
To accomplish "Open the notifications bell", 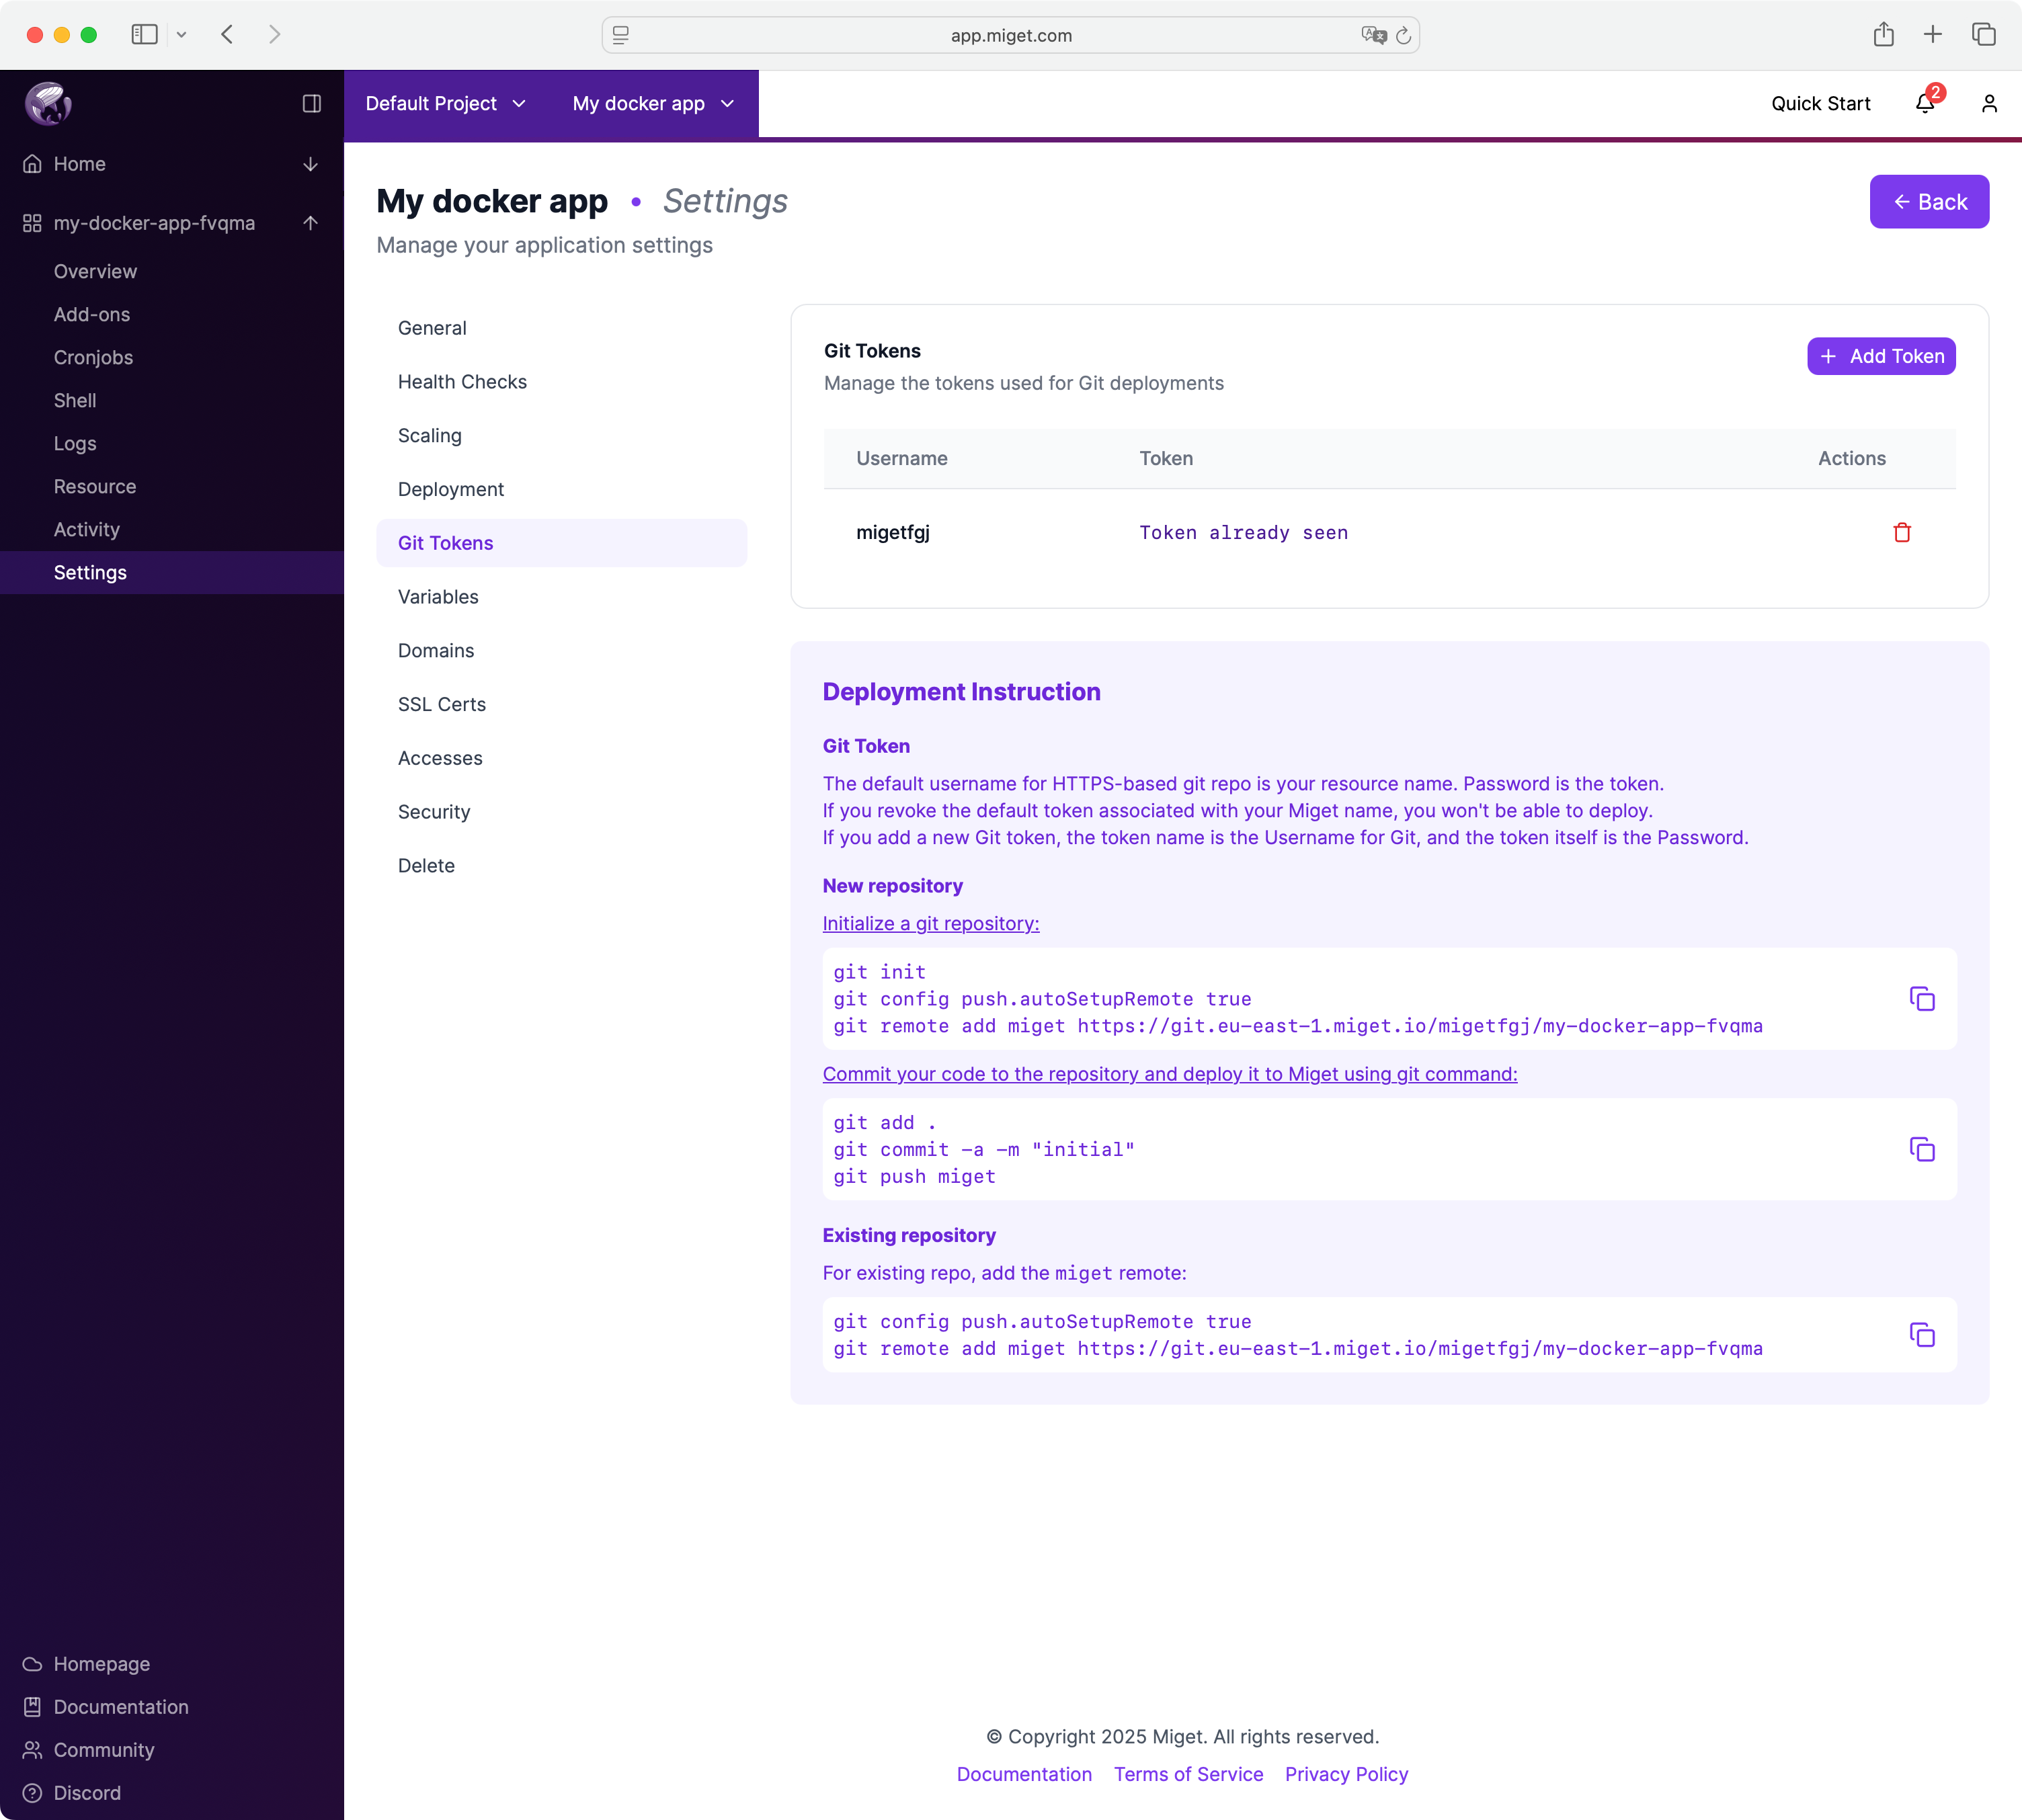I will tap(1925, 103).
